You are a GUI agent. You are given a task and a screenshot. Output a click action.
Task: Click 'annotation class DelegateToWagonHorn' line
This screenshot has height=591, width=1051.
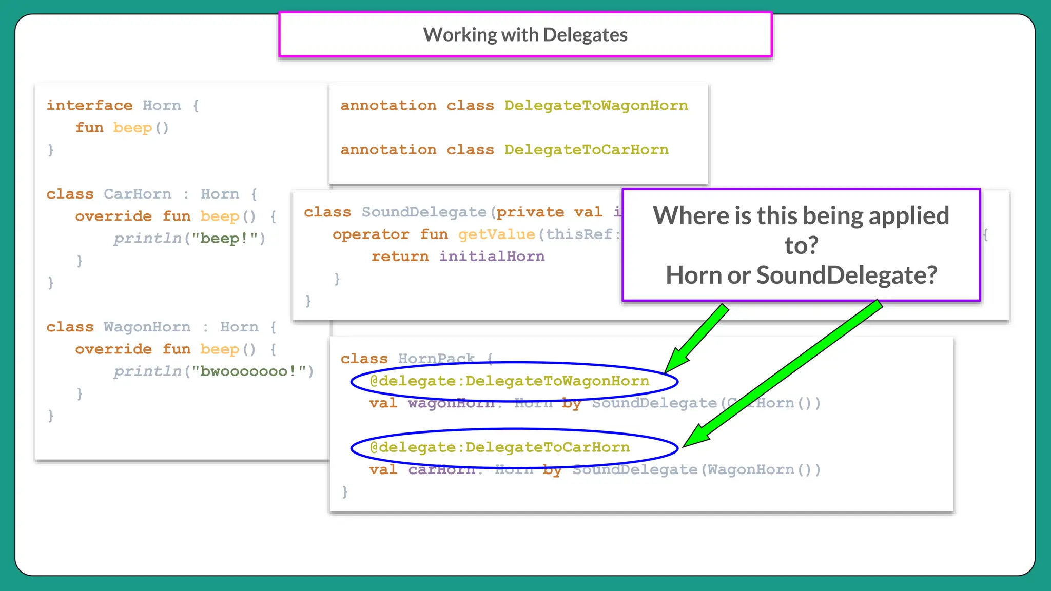click(514, 105)
